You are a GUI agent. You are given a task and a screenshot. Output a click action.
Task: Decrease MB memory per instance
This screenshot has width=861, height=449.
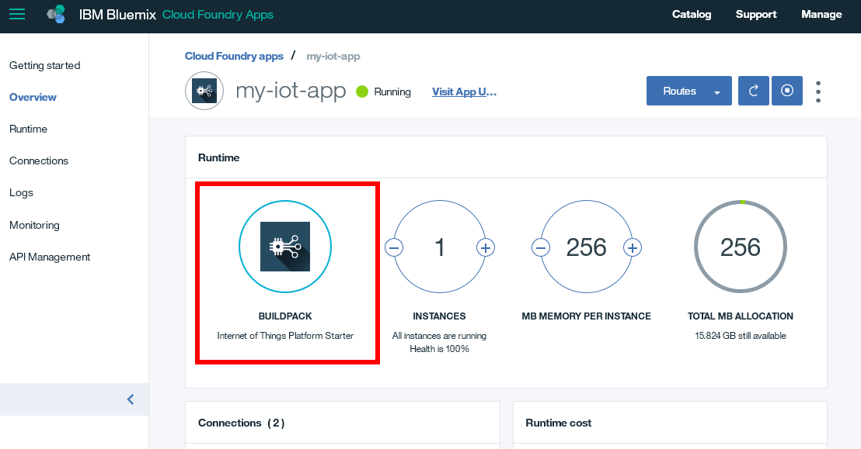pos(541,247)
